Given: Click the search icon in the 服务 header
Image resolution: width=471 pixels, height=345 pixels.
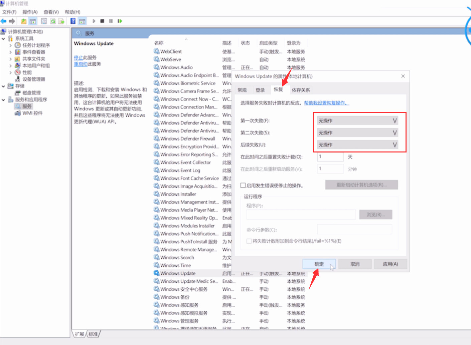Looking at the screenshot, I should coord(79,33).
